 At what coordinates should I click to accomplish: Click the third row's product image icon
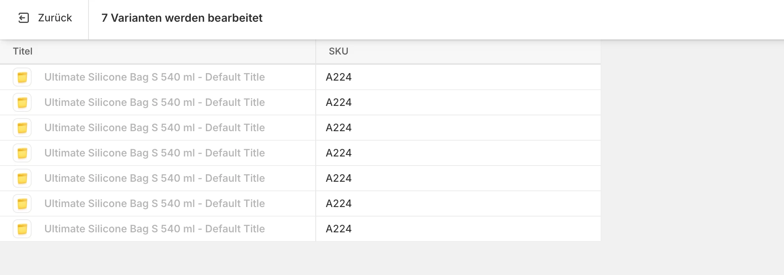point(22,128)
